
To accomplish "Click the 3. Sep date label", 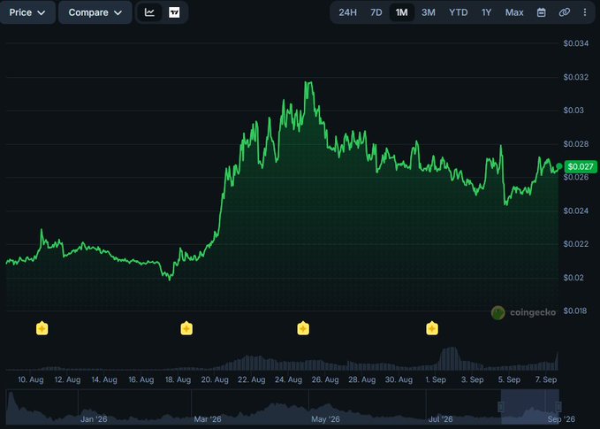I will click(x=472, y=379).
